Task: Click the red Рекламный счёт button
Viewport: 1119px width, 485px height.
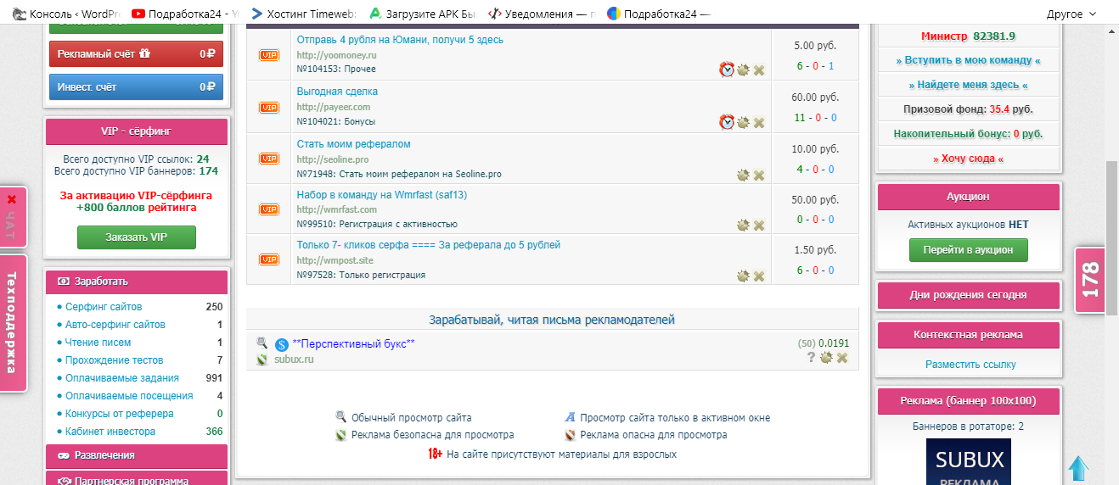Action: pyautogui.click(x=137, y=53)
